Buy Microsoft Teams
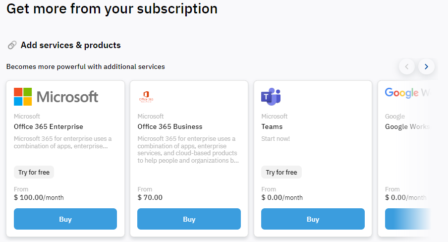448x242 pixels. point(313,219)
